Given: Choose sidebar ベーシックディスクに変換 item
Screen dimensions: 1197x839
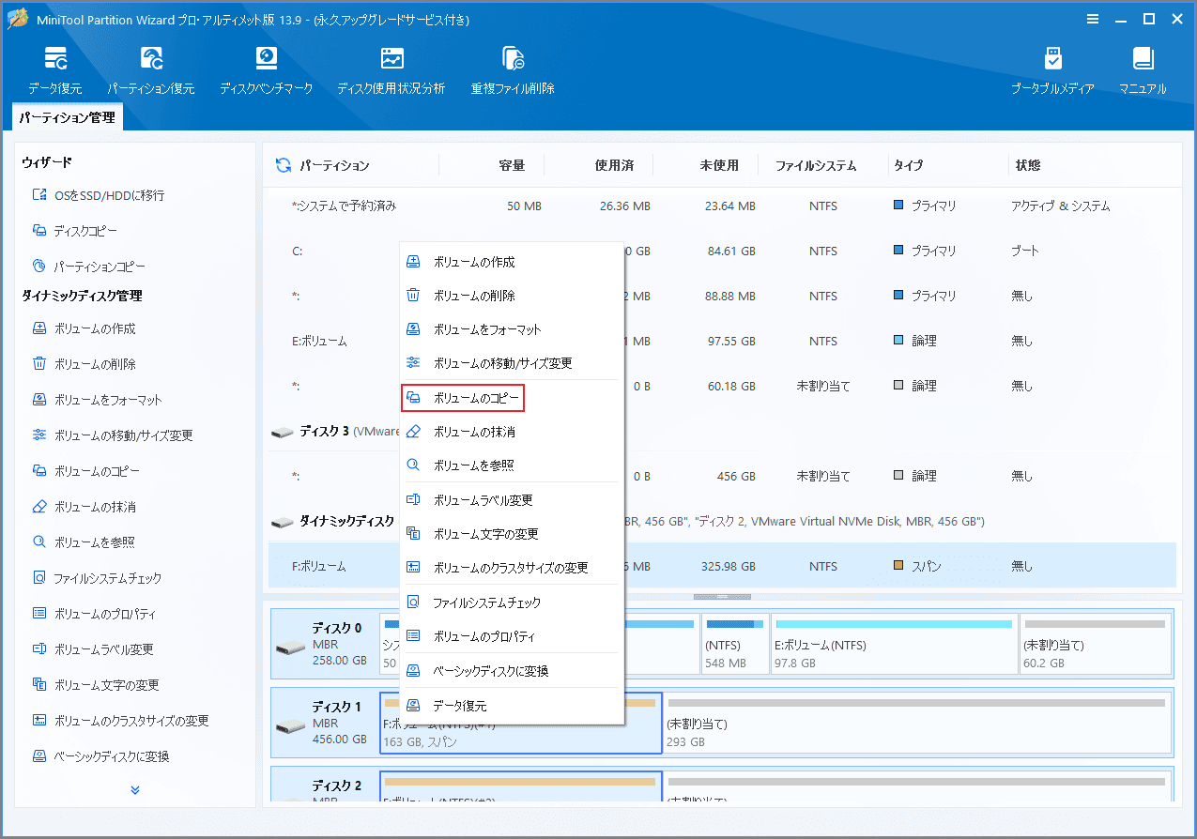Looking at the screenshot, I should (100, 756).
